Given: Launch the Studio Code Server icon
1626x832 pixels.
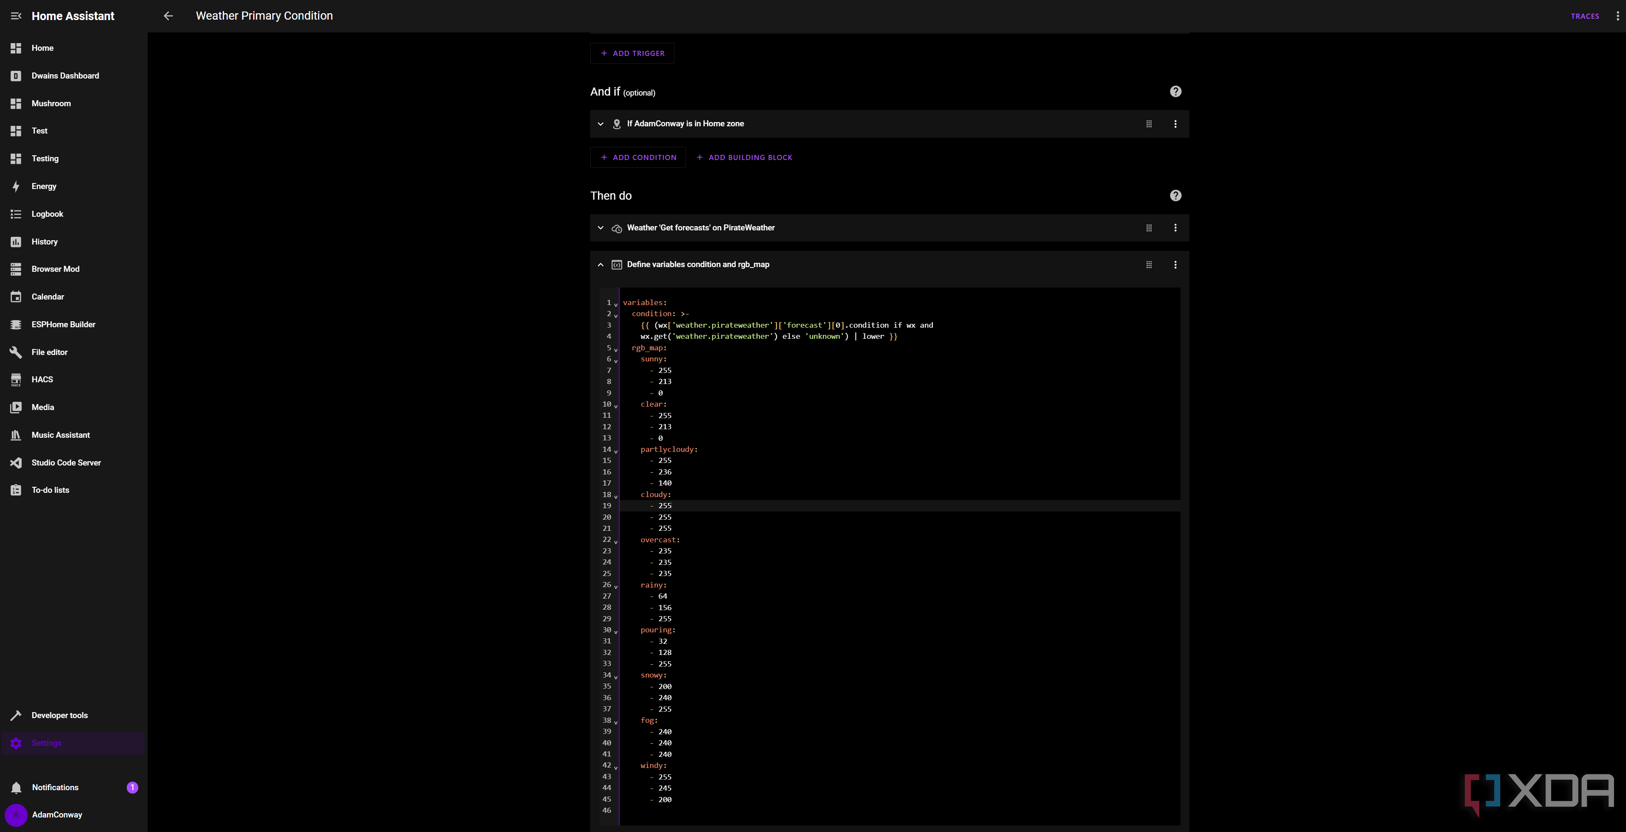Looking at the screenshot, I should click(16, 463).
